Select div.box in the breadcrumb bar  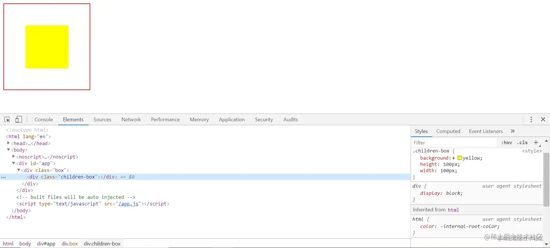(70, 244)
